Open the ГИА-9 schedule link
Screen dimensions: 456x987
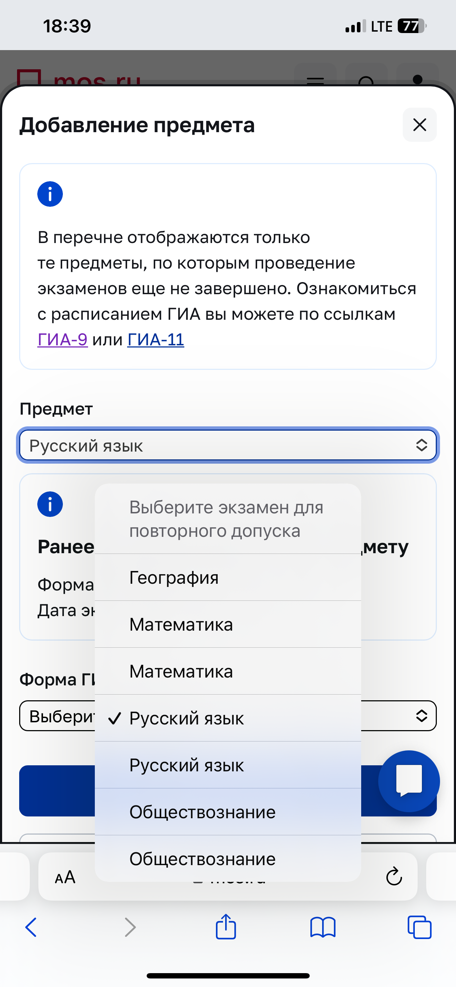pyautogui.click(x=63, y=339)
